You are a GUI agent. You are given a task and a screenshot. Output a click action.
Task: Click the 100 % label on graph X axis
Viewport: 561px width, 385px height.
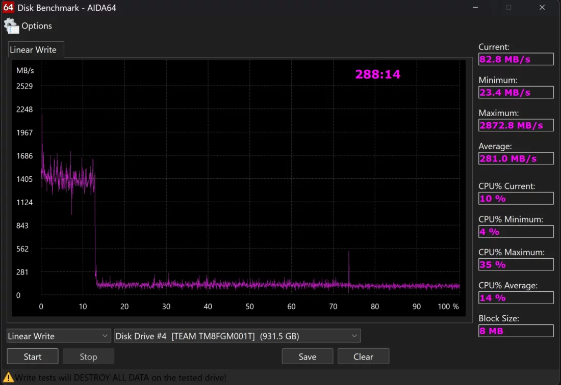click(448, 307)
